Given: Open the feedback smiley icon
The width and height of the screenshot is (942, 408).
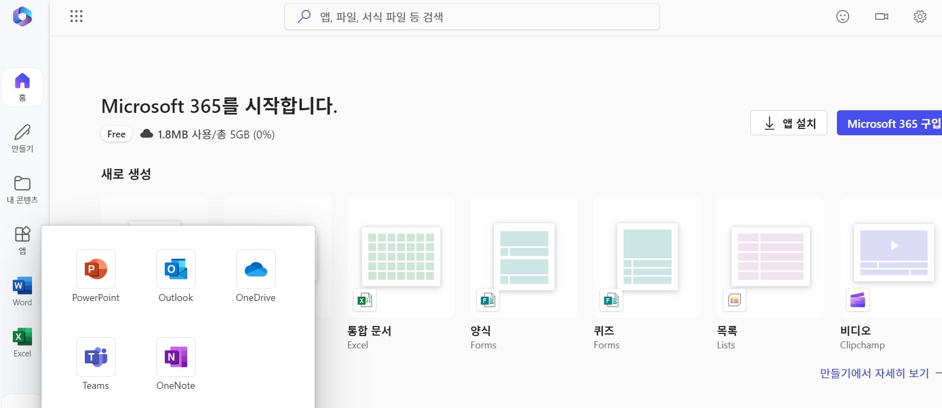Looking at the screenshot, I should click(x=843, y=17).
